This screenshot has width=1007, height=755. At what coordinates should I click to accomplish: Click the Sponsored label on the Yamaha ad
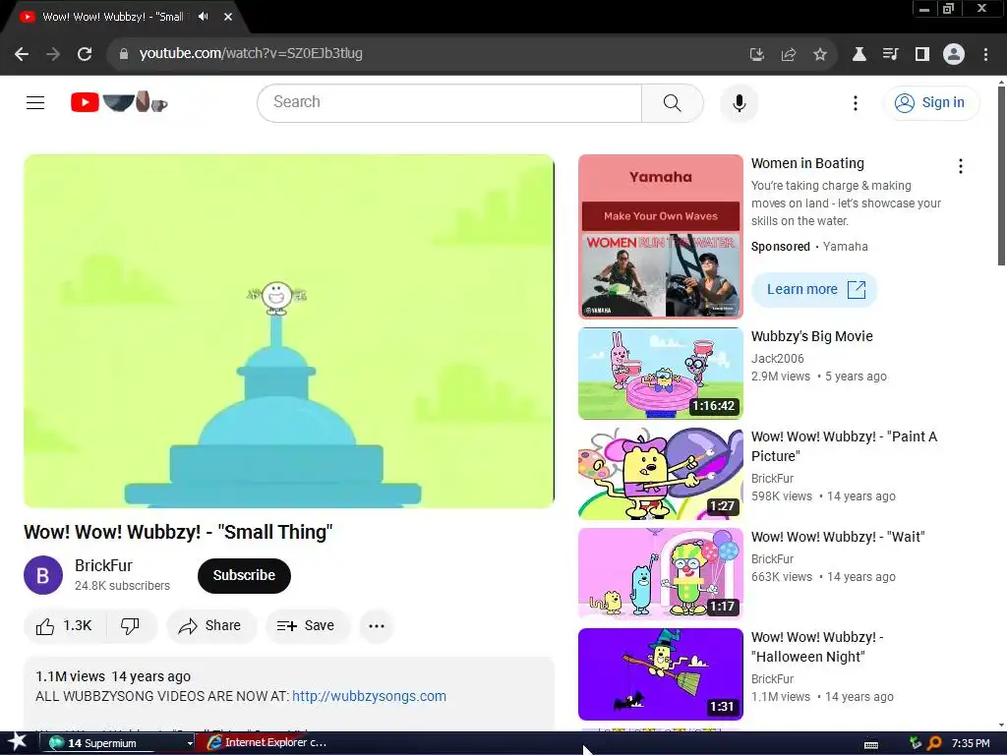coord(780,247)
